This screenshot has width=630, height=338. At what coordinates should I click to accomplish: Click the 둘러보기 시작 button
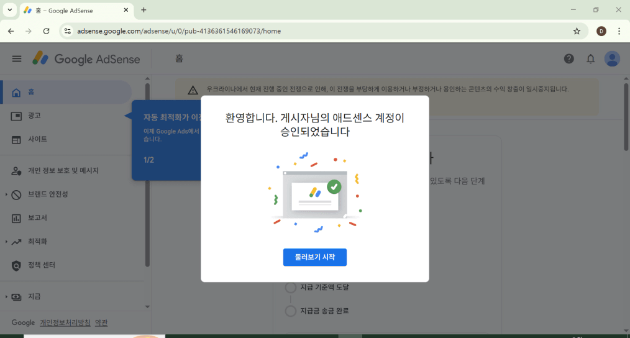(x=314, y=257)
